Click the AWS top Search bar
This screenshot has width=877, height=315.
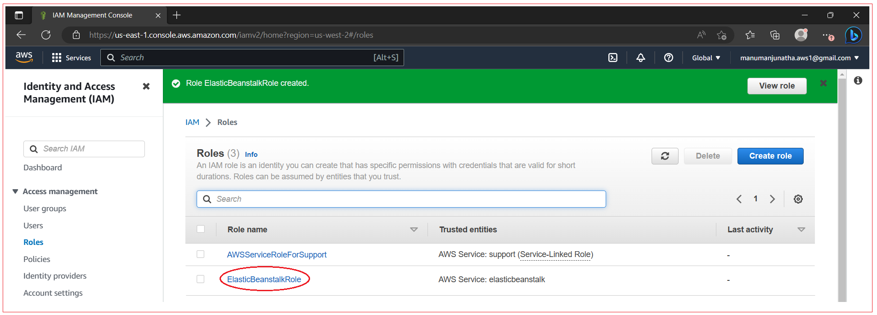(x=252, y=58)
